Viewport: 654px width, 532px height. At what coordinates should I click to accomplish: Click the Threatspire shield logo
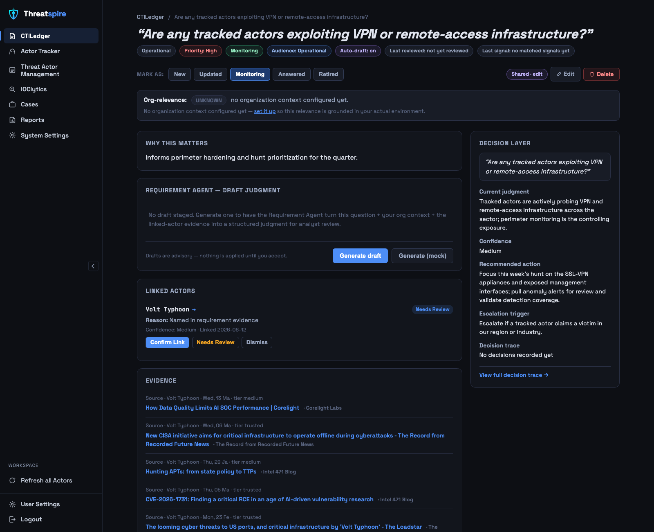[x=13, y=14]
